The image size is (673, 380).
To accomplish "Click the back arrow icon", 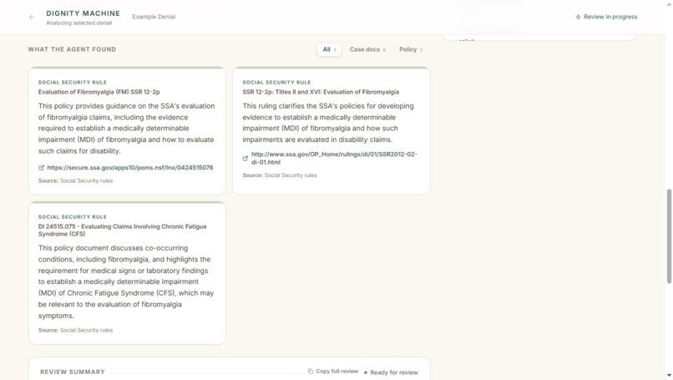I will 32,18.
